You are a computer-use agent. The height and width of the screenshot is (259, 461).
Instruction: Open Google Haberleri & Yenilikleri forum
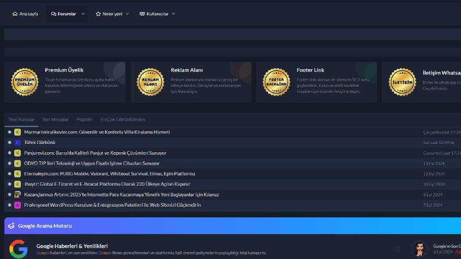(72, 246)
